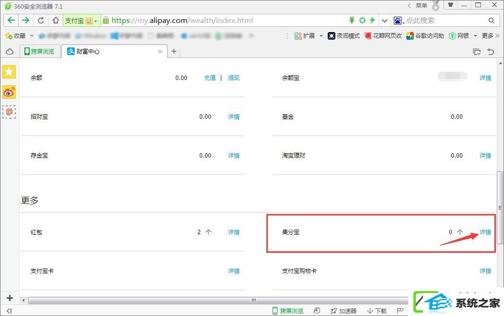This screenshot has height=316, width=504.
Task: Close the 财富中心 tab
Action: (x=160, y=51)
